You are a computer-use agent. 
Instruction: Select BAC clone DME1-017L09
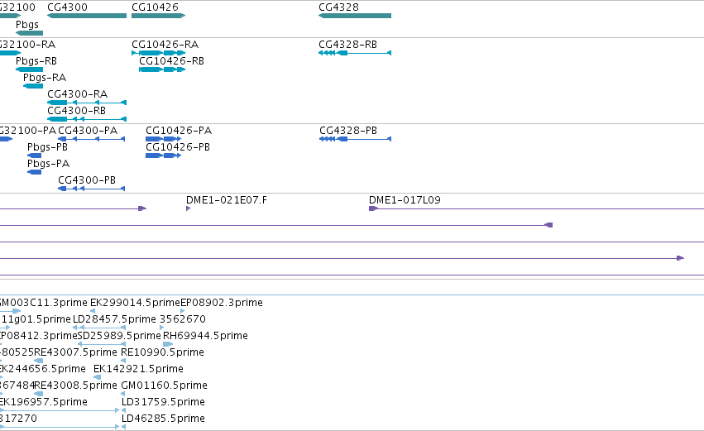tap(536, 208)
